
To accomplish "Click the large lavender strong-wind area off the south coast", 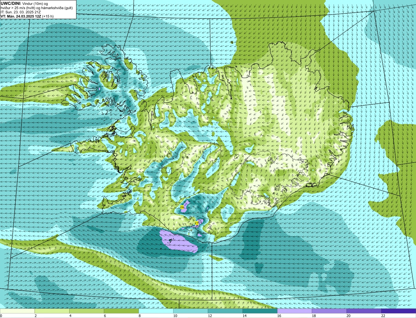I will (x=179, y=242).
